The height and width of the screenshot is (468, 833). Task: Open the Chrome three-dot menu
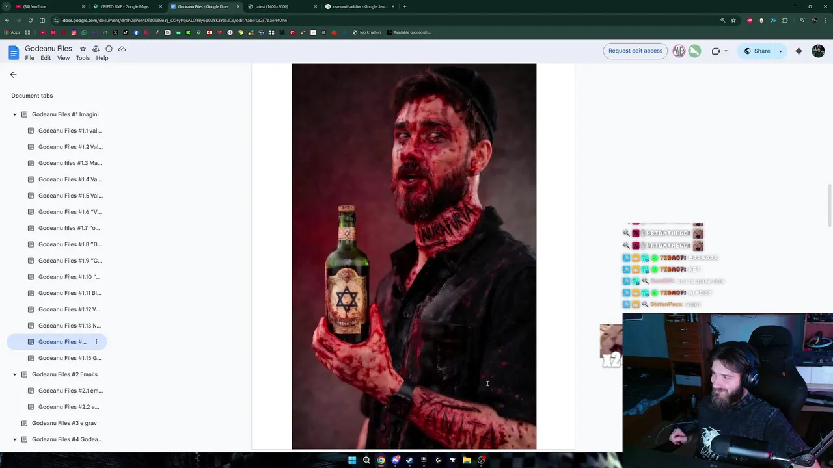click(826, 20)
